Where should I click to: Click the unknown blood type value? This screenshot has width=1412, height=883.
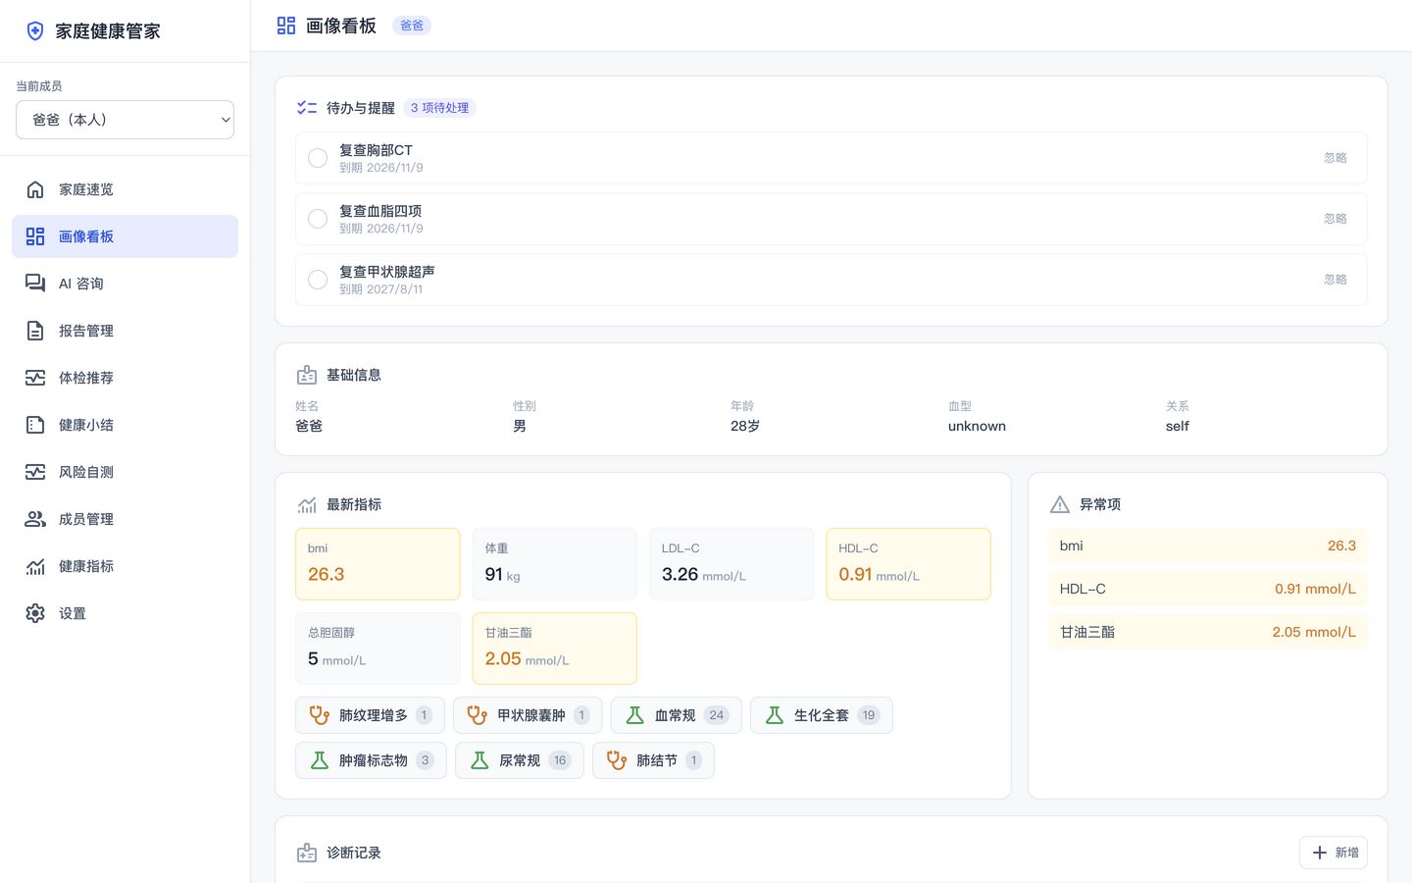pos(977,426)
